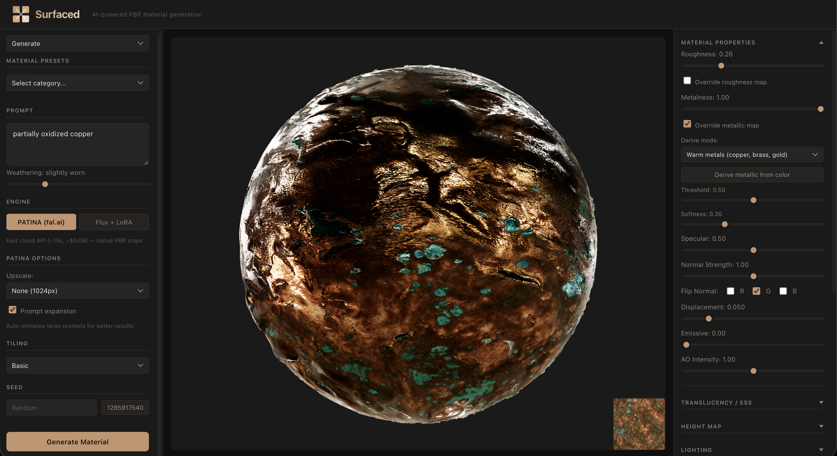Viewport: 837px width, 456px height.
Task: Expand the Translucency / SSS section
Action: point(821,403)
